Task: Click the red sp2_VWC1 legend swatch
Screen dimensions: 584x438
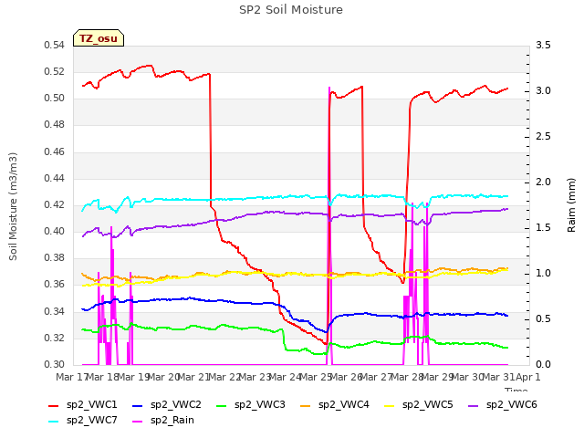Action: click(x=54, y=406)
